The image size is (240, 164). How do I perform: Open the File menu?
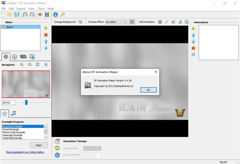tap(3, 8)
